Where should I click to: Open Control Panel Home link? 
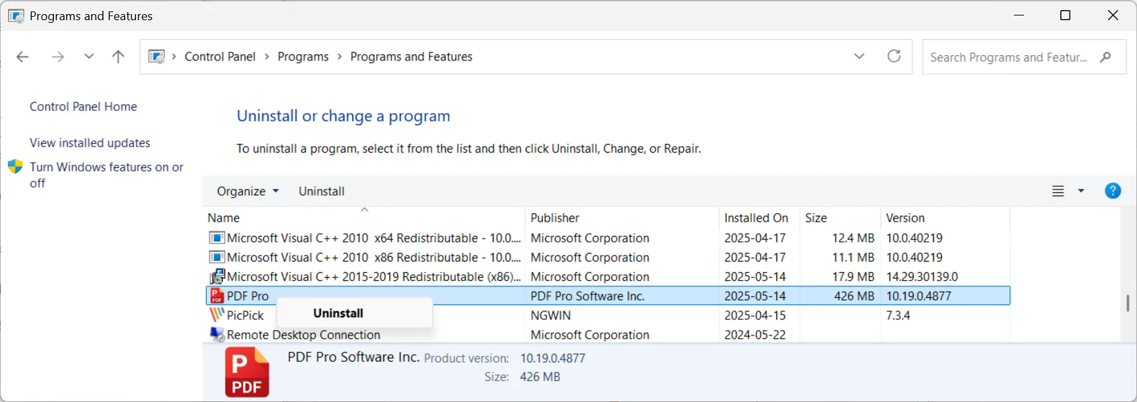pyautogui.click(x=83, y=106)
